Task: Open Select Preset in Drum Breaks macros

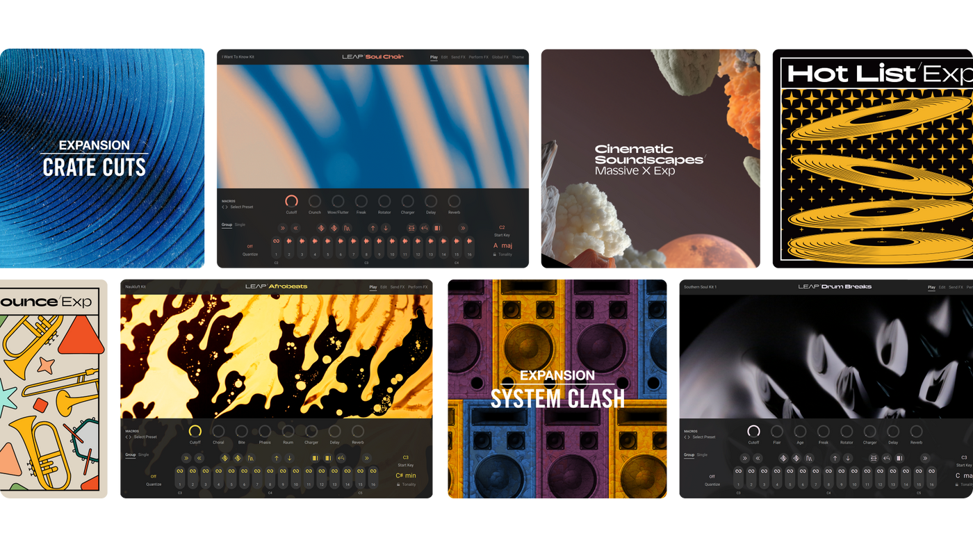Action: [x=704, y=437]
